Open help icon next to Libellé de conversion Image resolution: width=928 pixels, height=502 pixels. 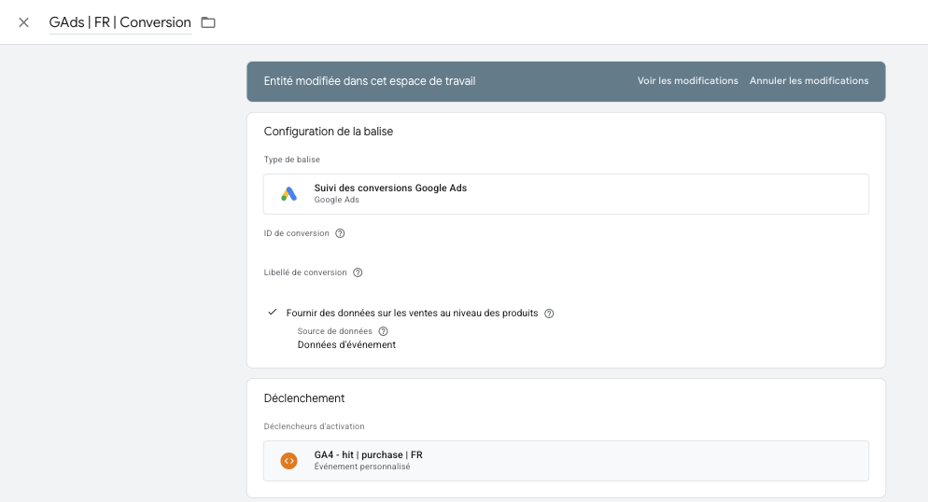358,272
